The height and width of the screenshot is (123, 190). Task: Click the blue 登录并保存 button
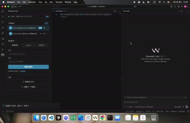click(x=28, y=67)
